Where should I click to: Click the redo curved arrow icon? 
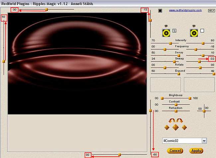pyautogui.click(x=180, y=120)
